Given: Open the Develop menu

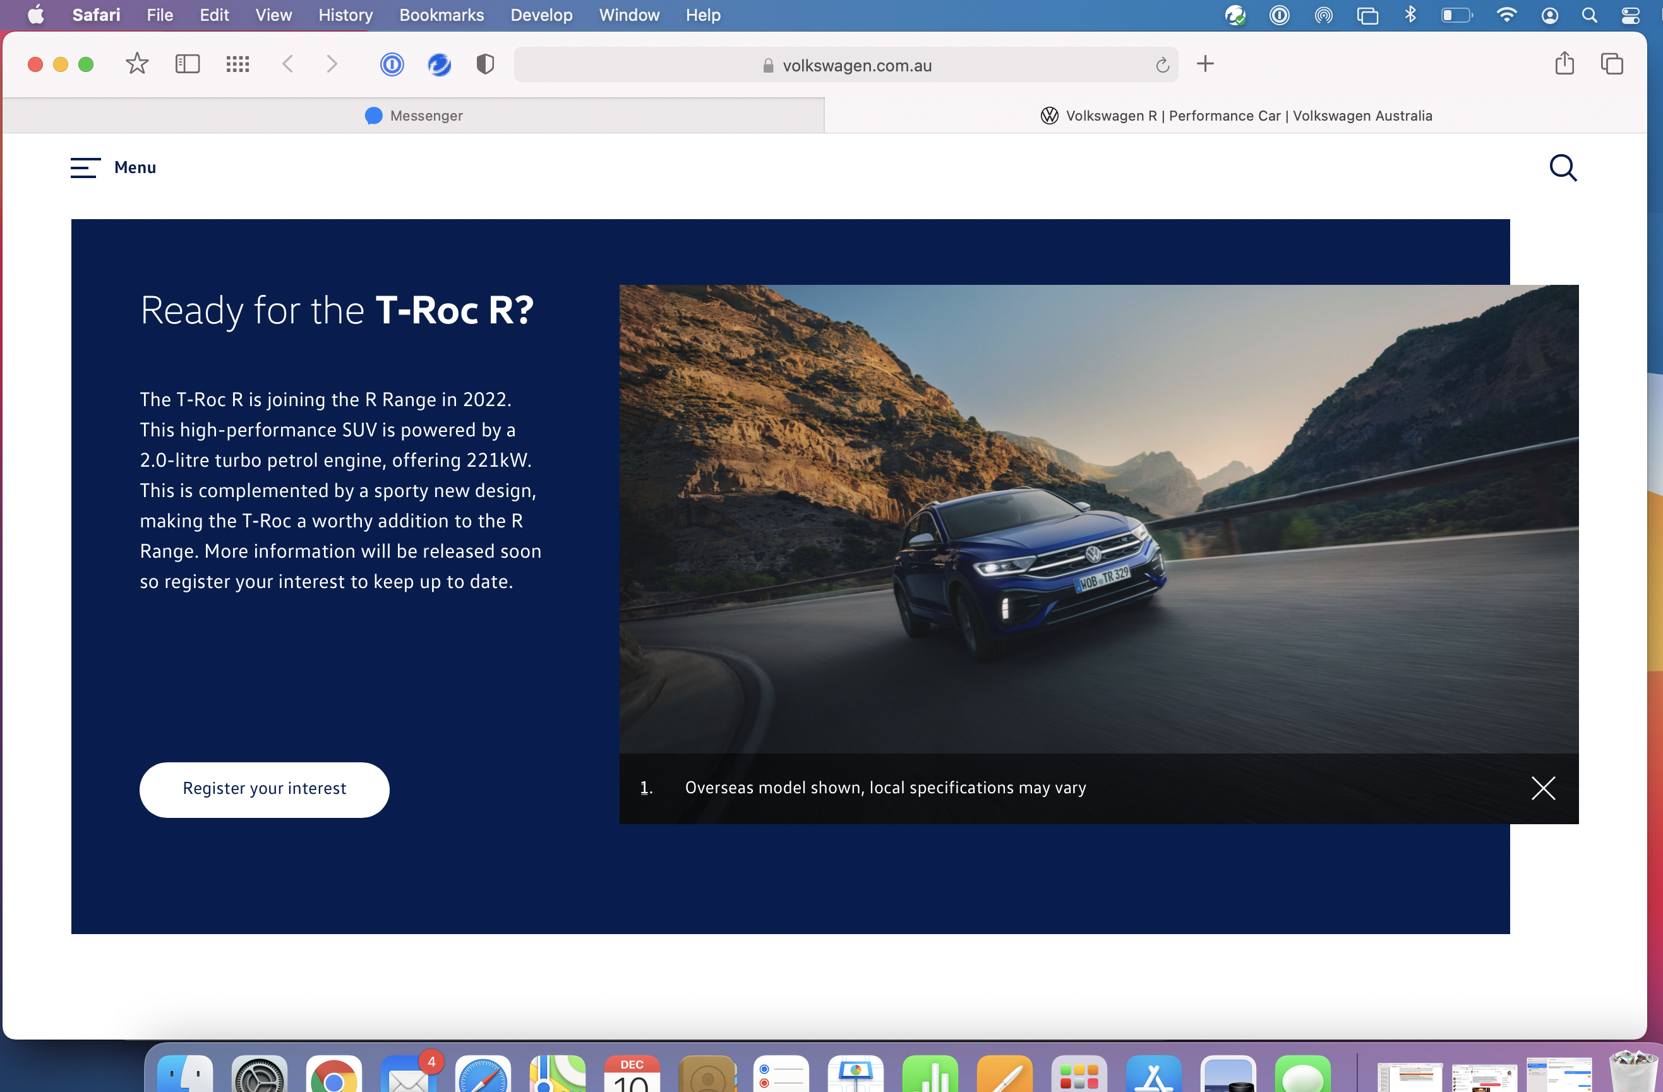Looking at the screenshot, I should [x=541, y=15].
